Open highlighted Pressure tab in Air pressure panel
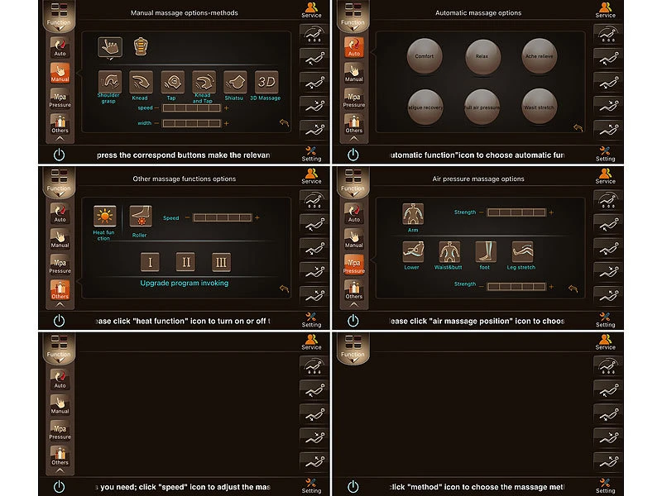This screenshot has height=496, width=662. (x=354, y=265)
